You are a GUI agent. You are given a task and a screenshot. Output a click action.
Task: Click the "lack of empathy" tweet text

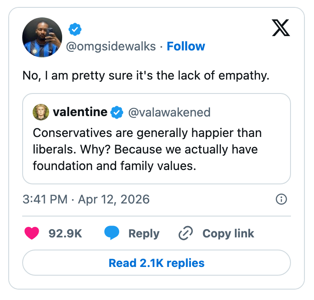146,75
